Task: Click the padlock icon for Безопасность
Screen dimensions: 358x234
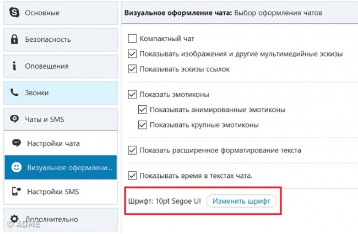Action: [15, 40]
